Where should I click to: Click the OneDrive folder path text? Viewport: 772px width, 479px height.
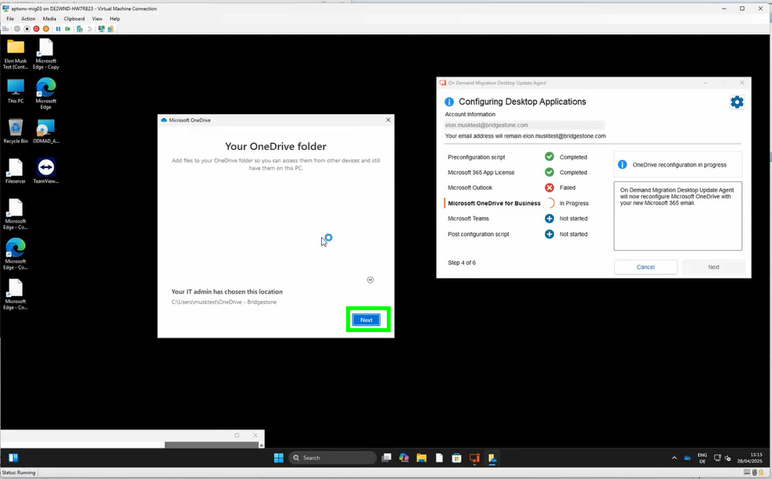[x=224, y=302]
